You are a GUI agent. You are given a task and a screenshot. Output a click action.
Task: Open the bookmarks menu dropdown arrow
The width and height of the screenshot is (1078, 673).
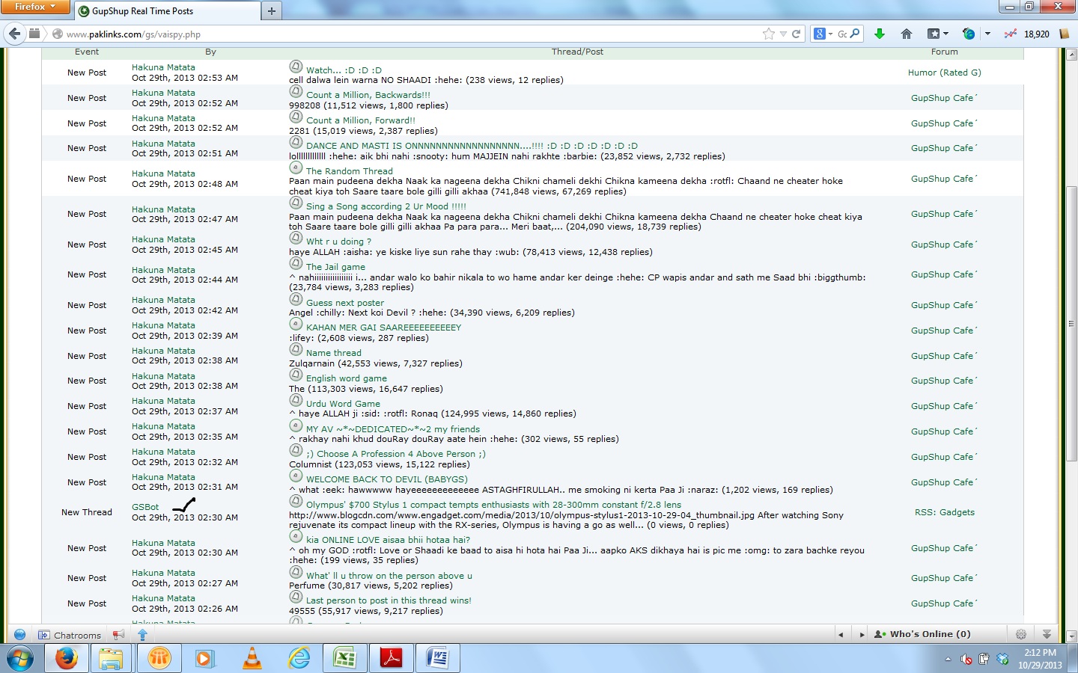tap(945, 34)
